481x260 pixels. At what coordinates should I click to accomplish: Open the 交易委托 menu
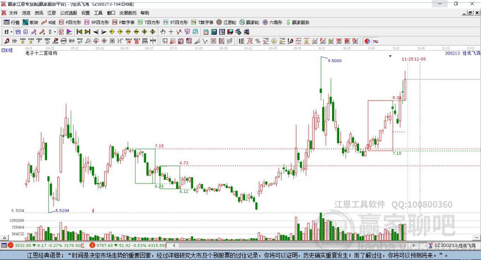pyautogui.click(x=128, y=13)
